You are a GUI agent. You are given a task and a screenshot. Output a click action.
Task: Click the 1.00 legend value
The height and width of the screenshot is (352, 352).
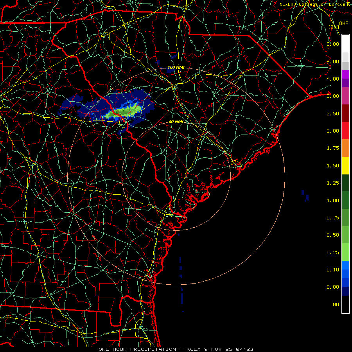coord(333,201)
